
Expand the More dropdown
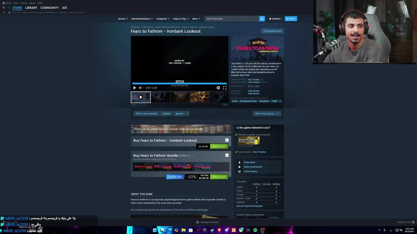196,19
